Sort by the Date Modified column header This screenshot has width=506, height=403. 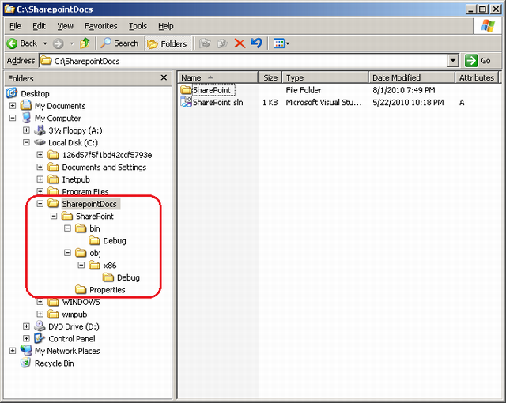click(412, 77)
